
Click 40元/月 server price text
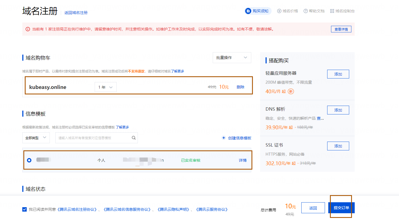(x=276, y=91)
